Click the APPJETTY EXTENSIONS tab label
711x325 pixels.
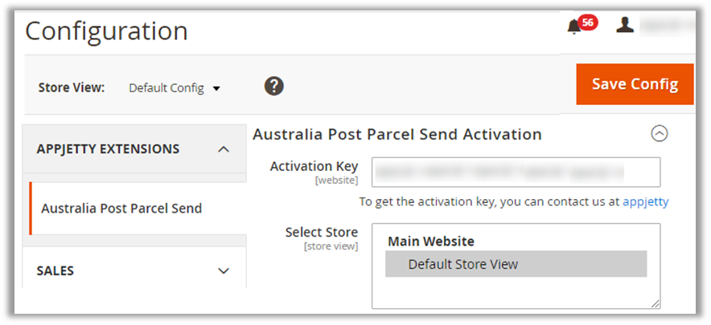pos(108,149)
